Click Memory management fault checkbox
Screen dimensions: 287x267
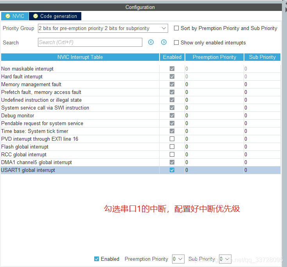pos(172,84)
